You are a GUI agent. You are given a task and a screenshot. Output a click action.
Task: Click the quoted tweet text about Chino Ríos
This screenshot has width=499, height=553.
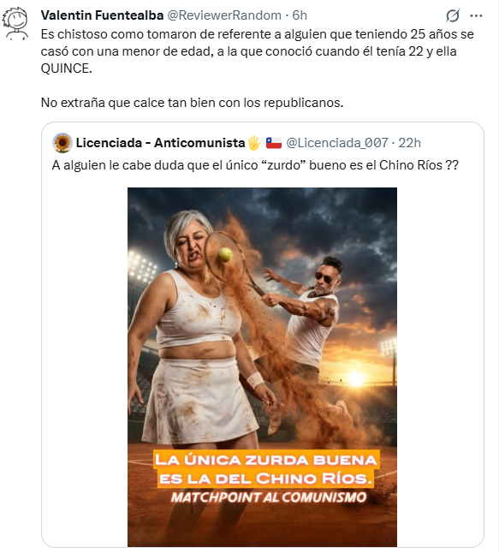click(255, 165)
